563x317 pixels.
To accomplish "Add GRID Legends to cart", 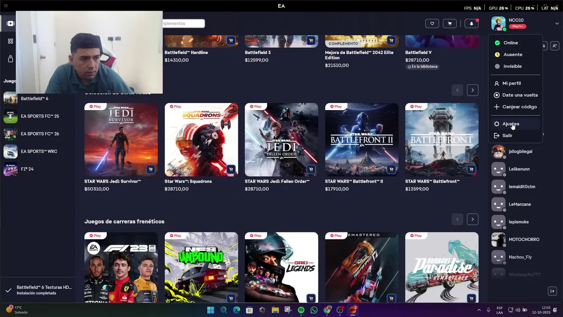I will (311, 299).
